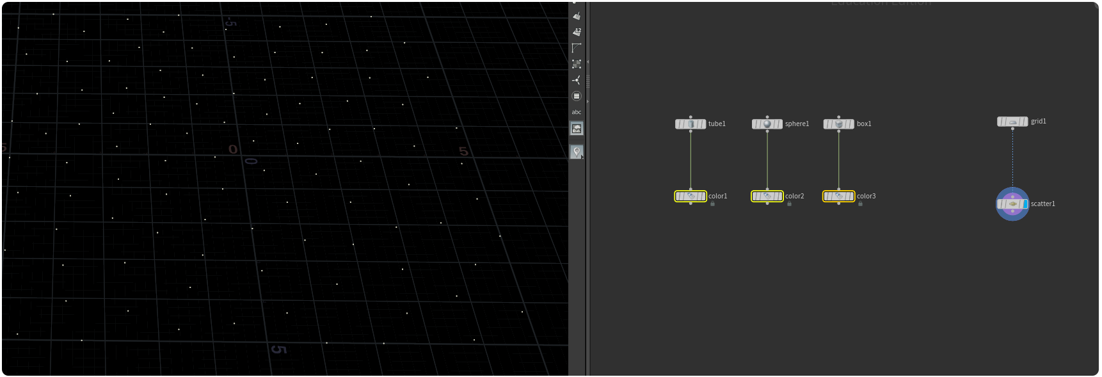Click the wire between sphere1 and color2
Screen dimensions: 1102x377
(x=767, y=160)
